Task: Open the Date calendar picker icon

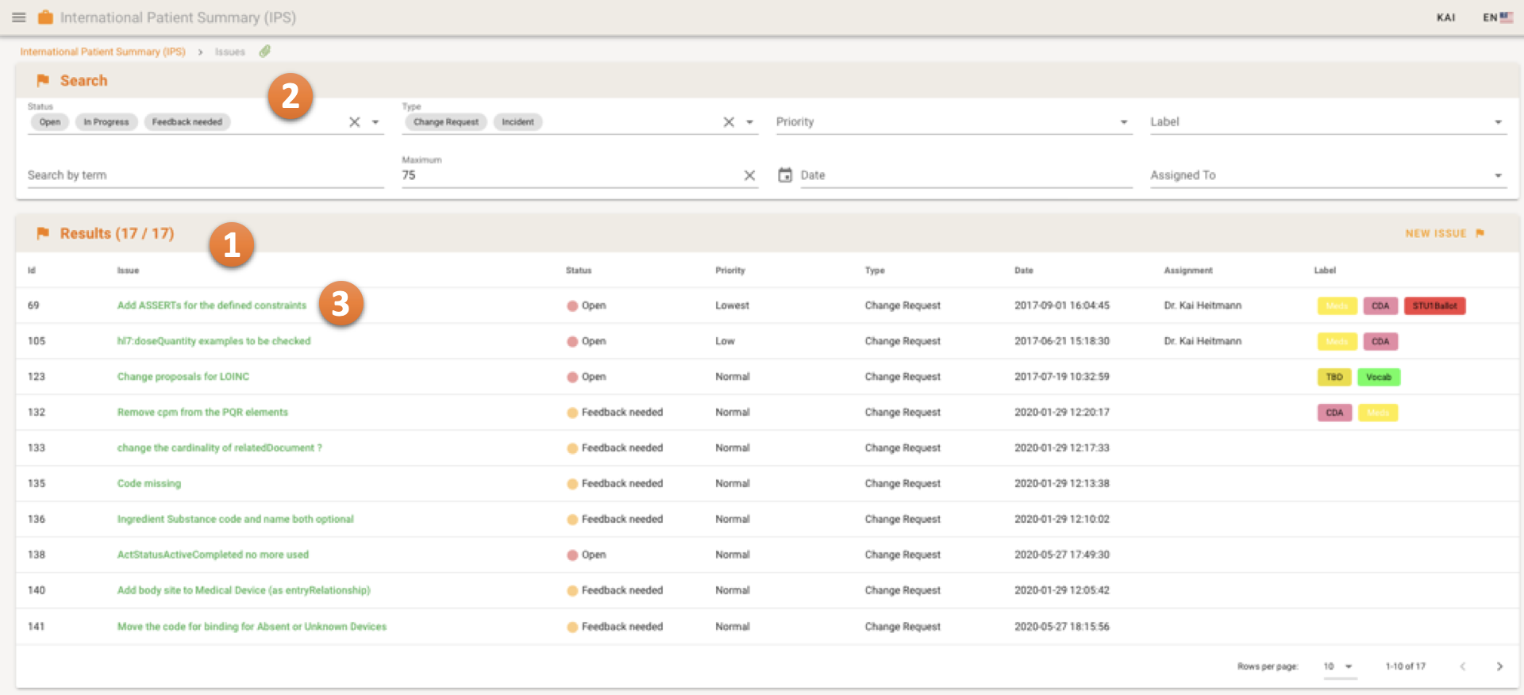Action: [785, 175]
